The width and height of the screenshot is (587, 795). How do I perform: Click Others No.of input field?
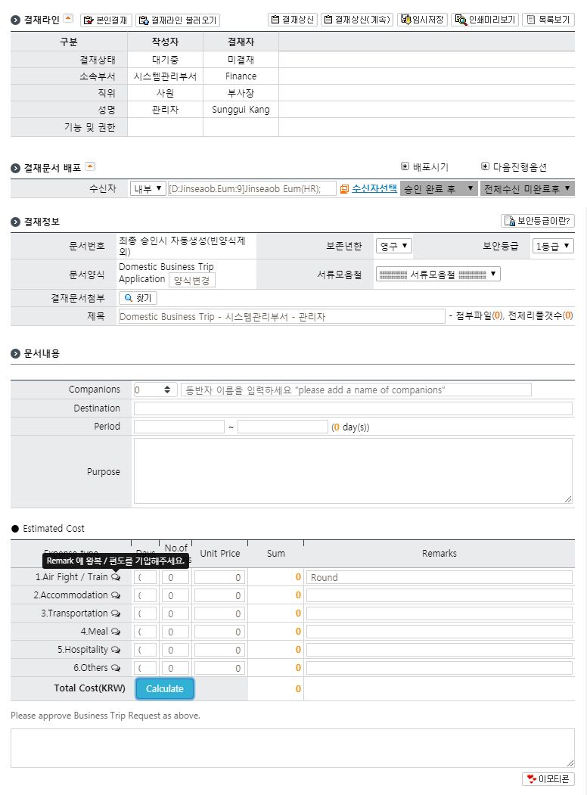coord(175,668)
